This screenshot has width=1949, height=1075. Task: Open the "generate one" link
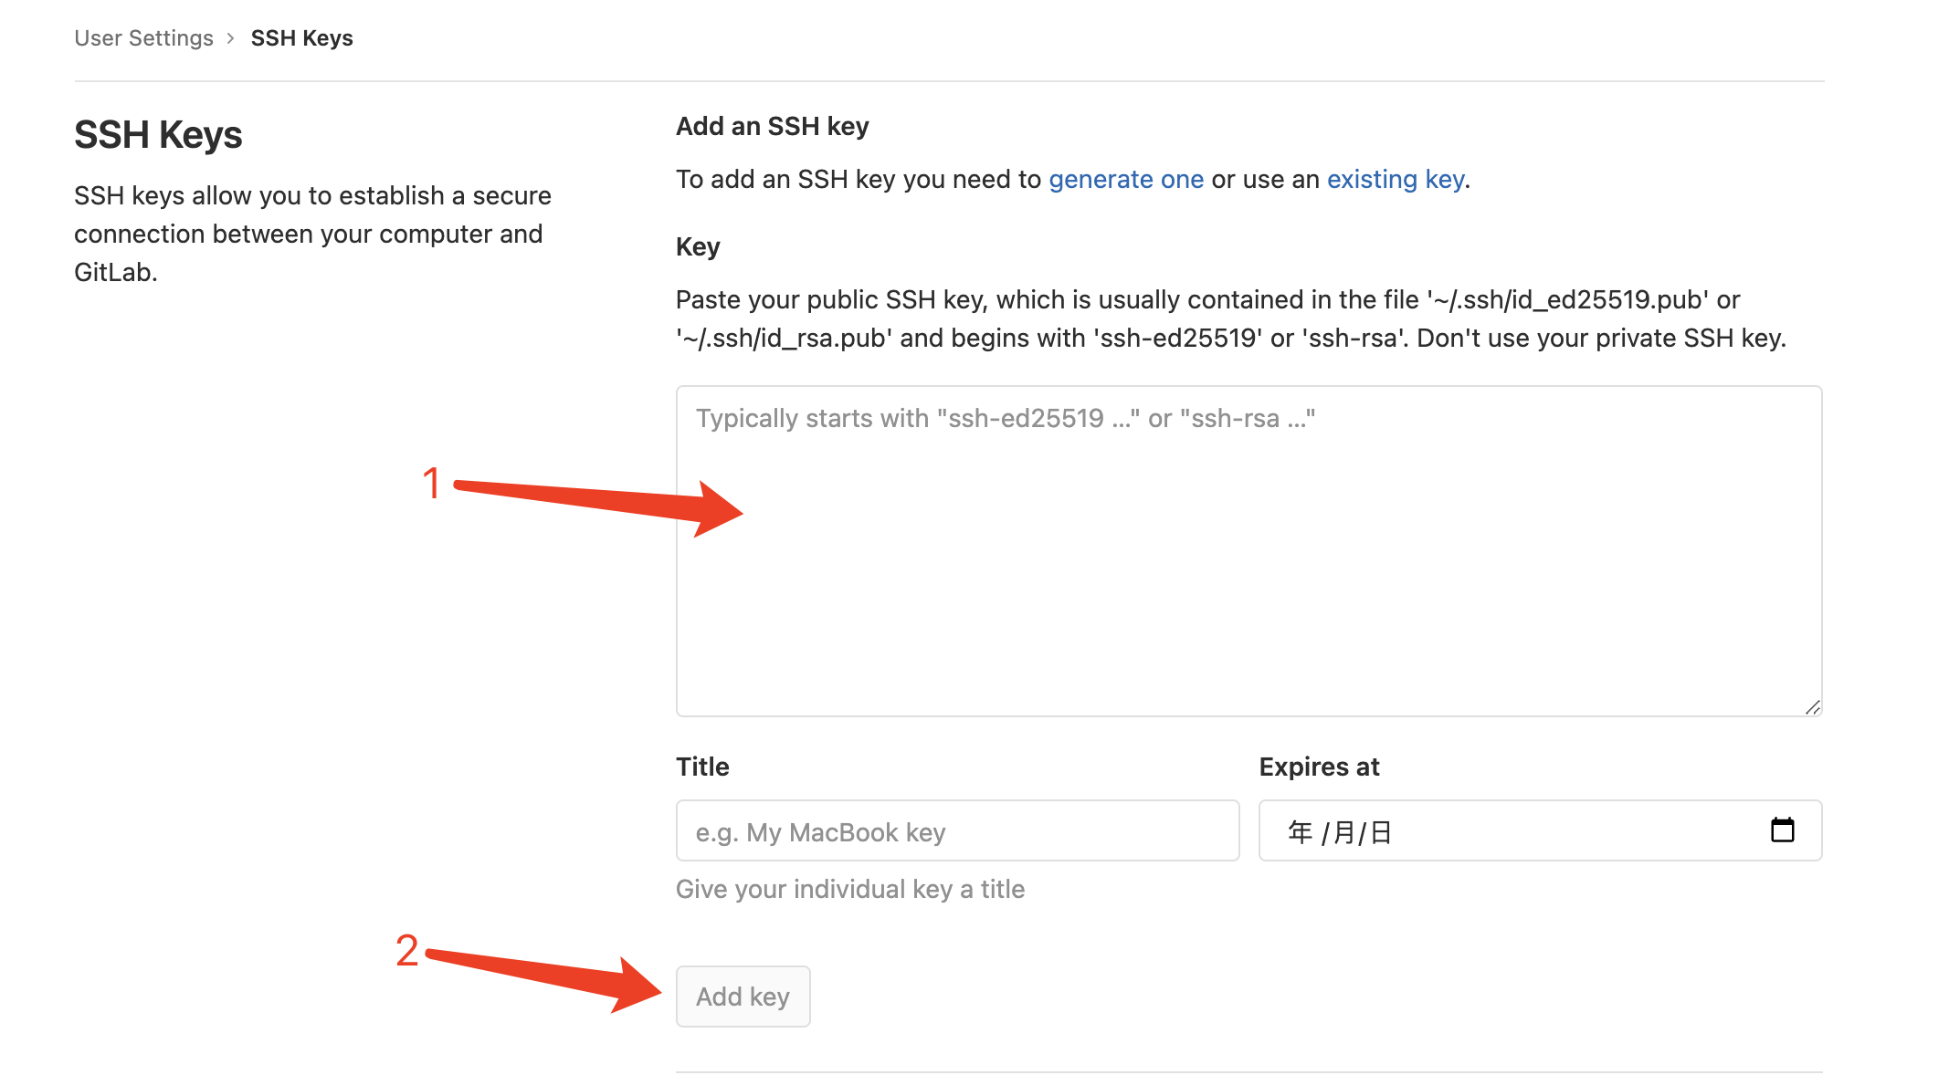coord(1125,179)
